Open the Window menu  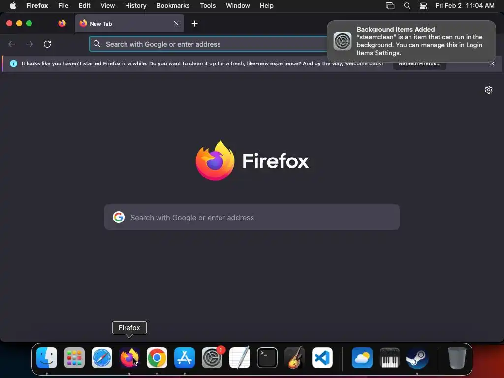tap(238, 6)
